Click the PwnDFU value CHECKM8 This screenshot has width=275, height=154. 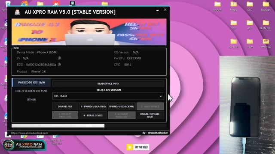pyautogui.click(x=134, y=58)
